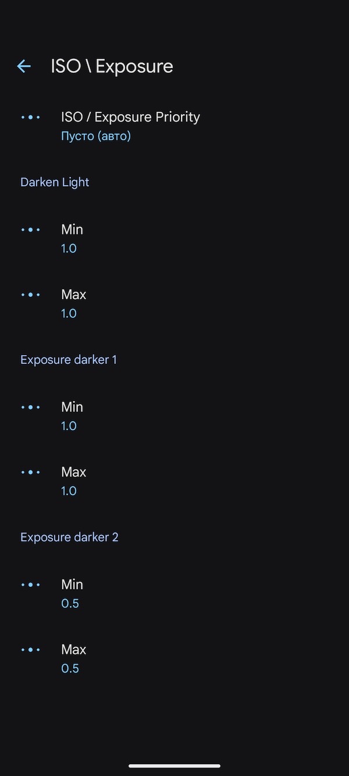Image resolution: width=349 pixels, height=776 pixels.
Task: Click the dots icon beside Exposure darker 1 Max
Action: (31, 472)
